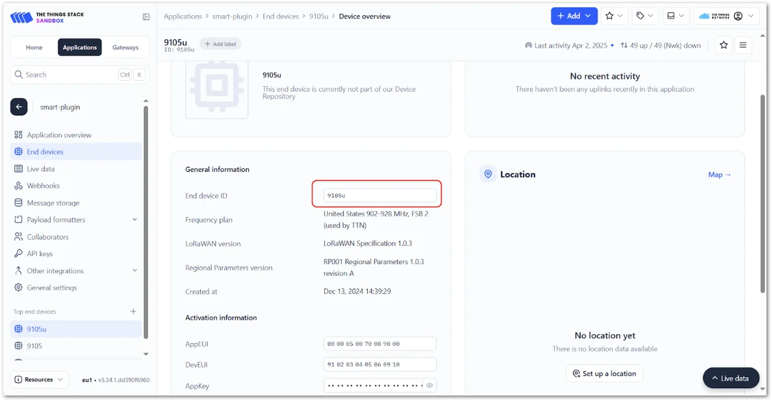Open the tag labels dropdown in header
Image resolution: width=772 pixels, height=401 pixels.
[x=645, y=16]
